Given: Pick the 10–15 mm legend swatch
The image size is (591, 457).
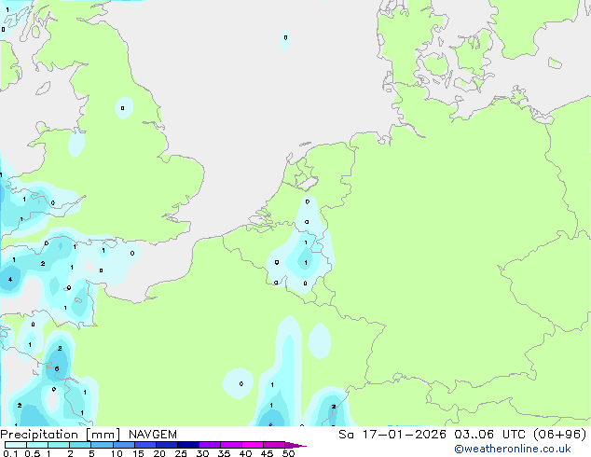Looking at the screenshot, I should [123, 445].
